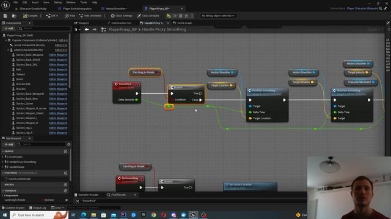
Task: Switch to the Event Graph tab
Action: point(185,23)
